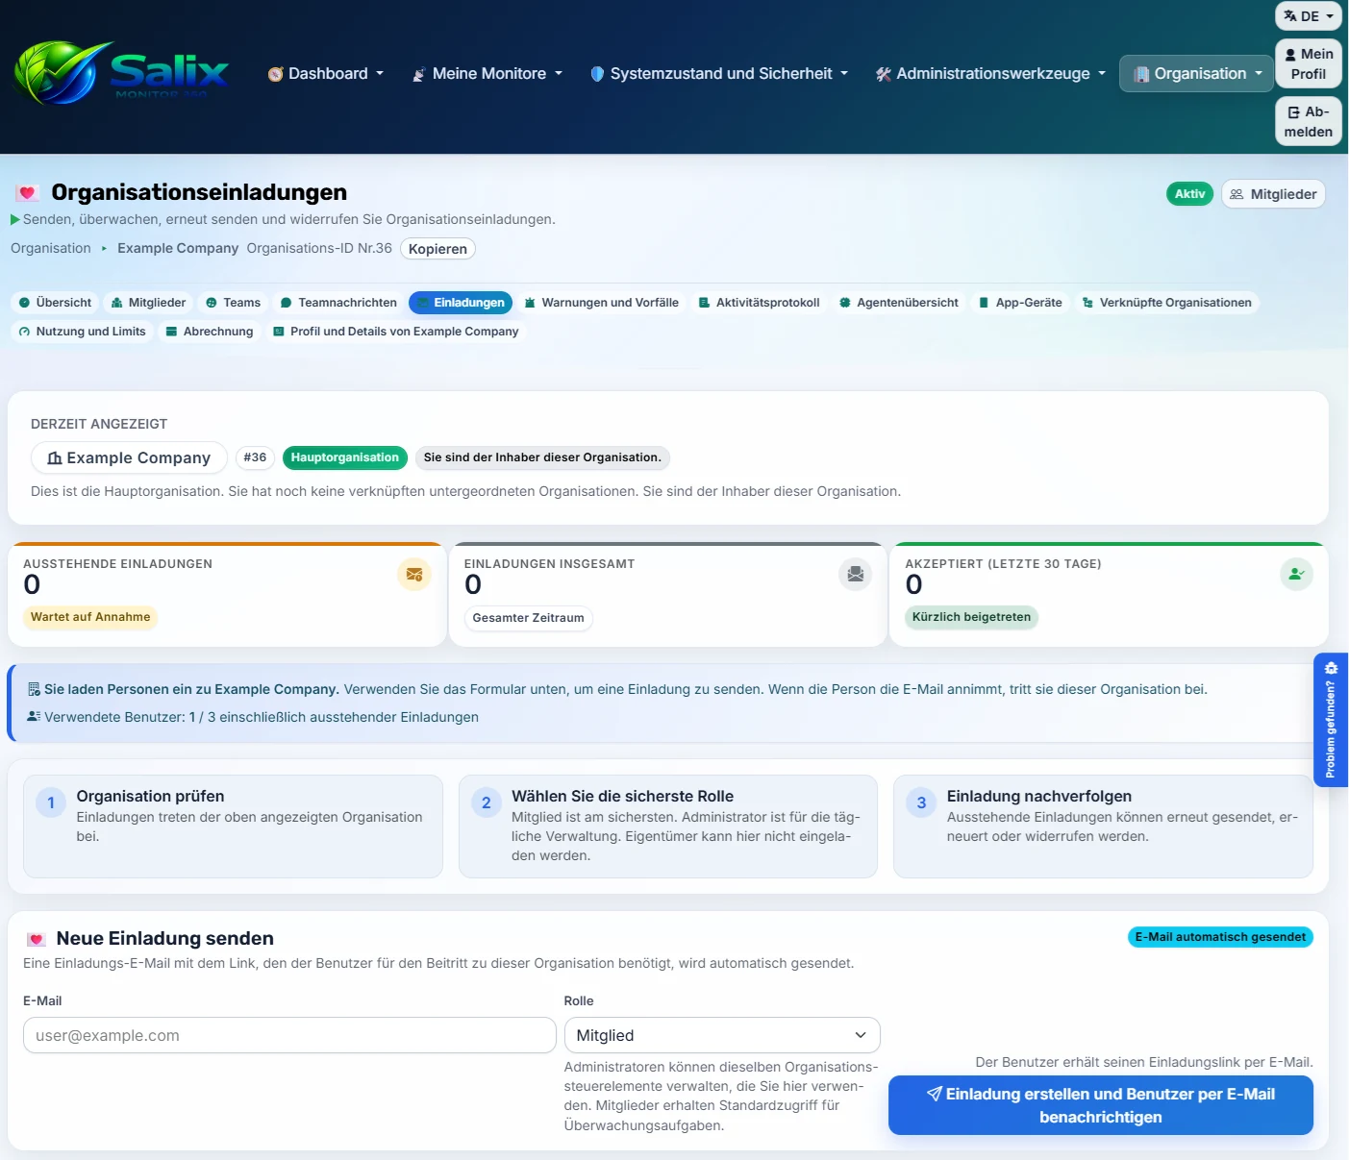Viewport: 1349px width, 1160px height.
Task: Click Einladung erstellen und Benutzer per E-Mail benachrichtigen
Action: point(1100,1105)
